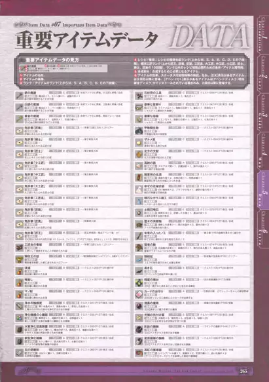Screen dimensions: 269x382
Task: Switch to the Chapter 3 Guide tab
Action: point(263,112)
